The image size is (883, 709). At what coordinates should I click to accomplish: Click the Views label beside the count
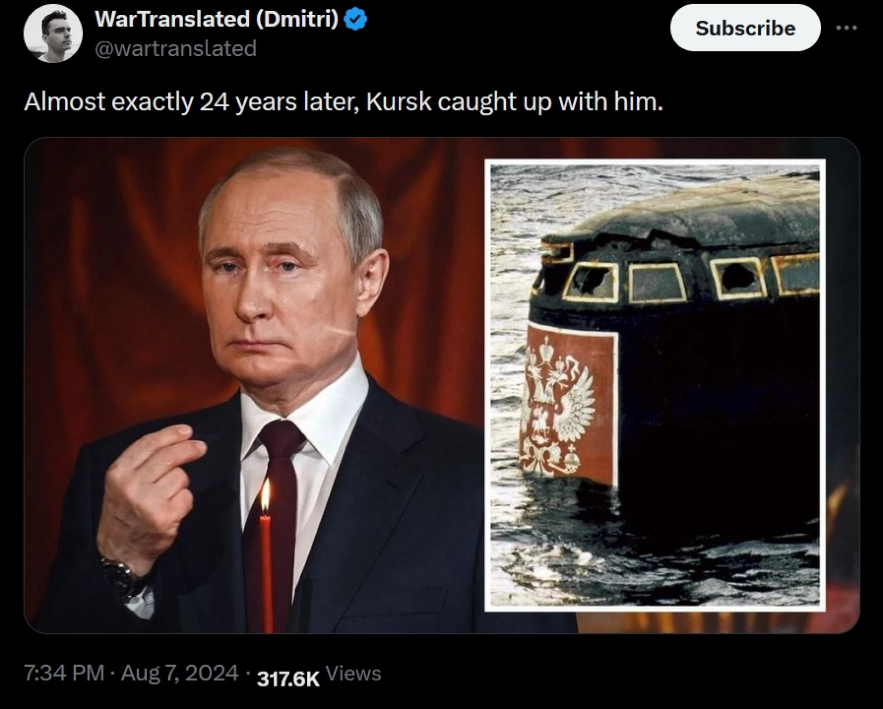(x=353, y=674)
